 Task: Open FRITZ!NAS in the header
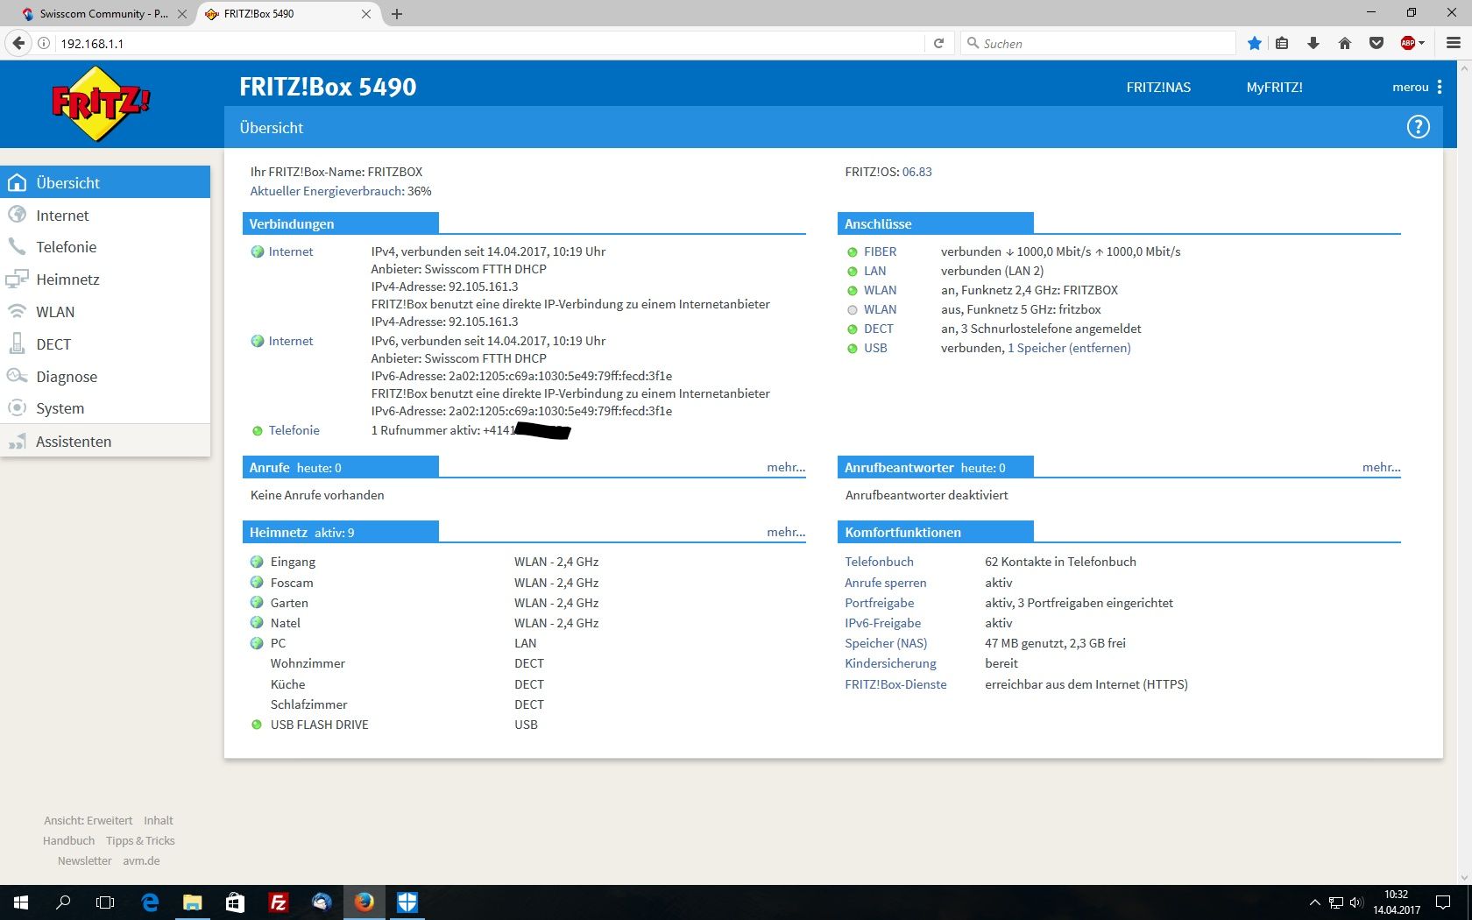click(1158, 87)
